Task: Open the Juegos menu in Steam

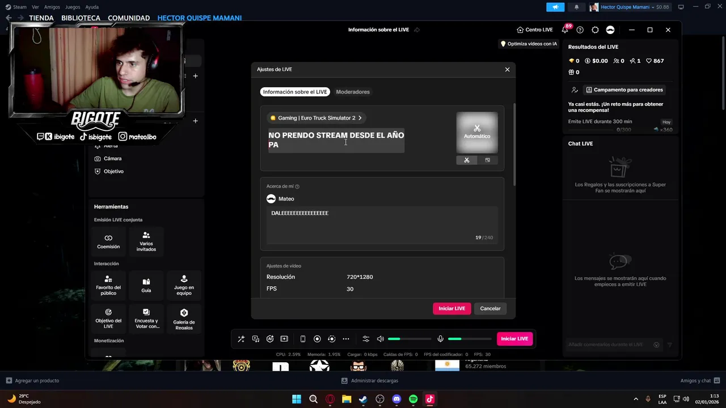Action: pyautogui.click(x=73, y=7)
